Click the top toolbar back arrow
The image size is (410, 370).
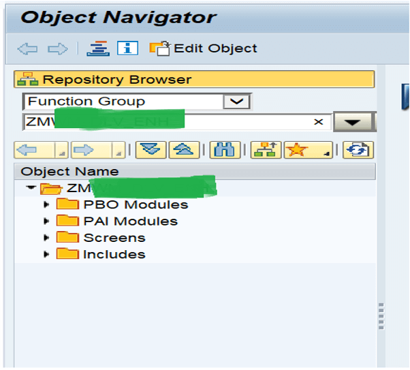point(27,49)
